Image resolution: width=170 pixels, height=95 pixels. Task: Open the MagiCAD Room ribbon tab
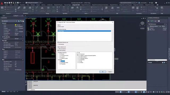(114, 5)
